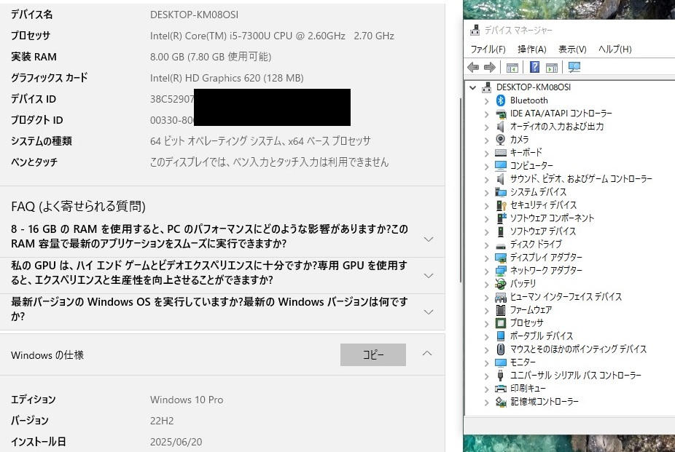Click the キーボード keyboard icon
Viewport: 675px width, 452px height.
500,153
